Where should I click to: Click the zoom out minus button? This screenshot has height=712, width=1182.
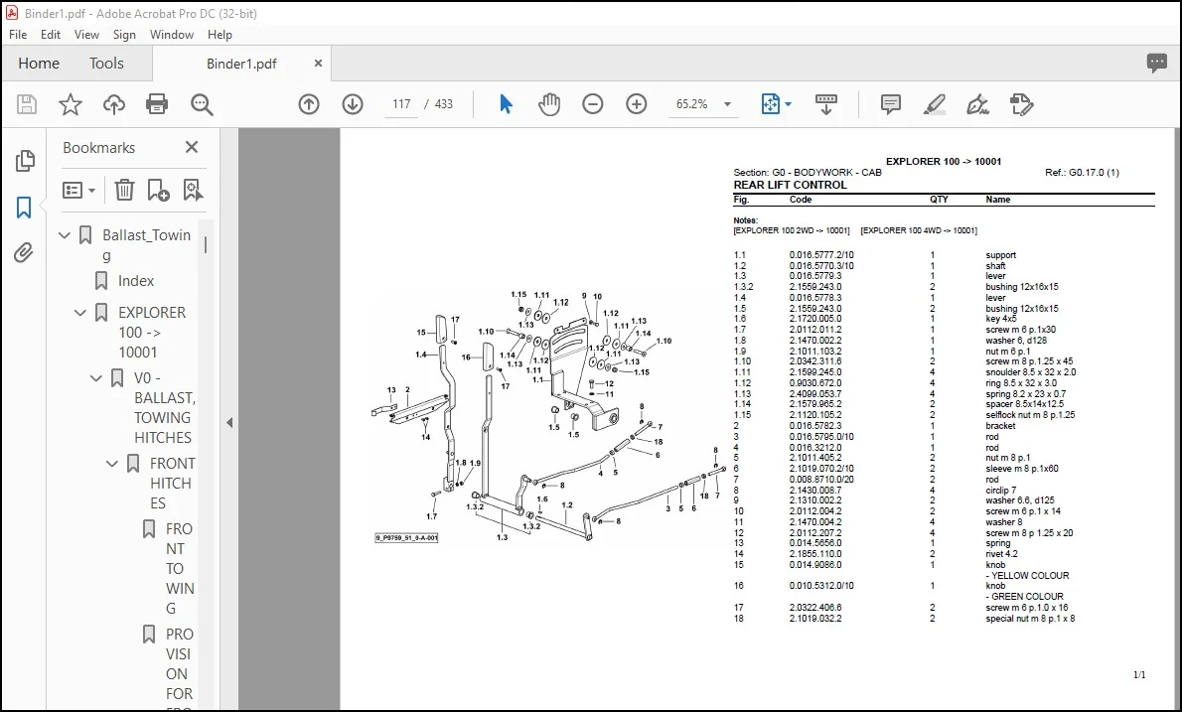593,104
